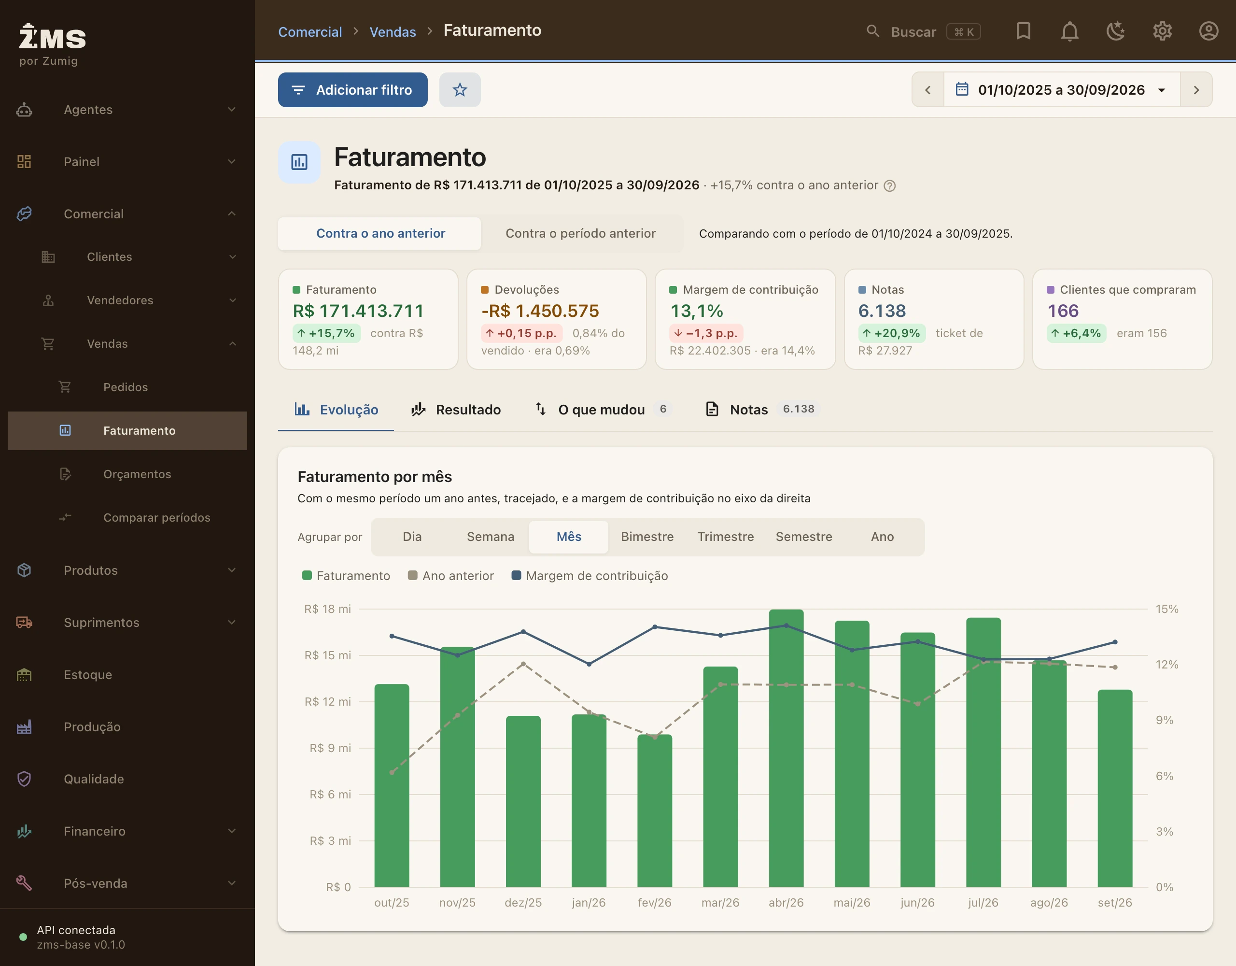Click the Produção factory icon
This screenshot has height=966, width=1236.
[24, 726]
